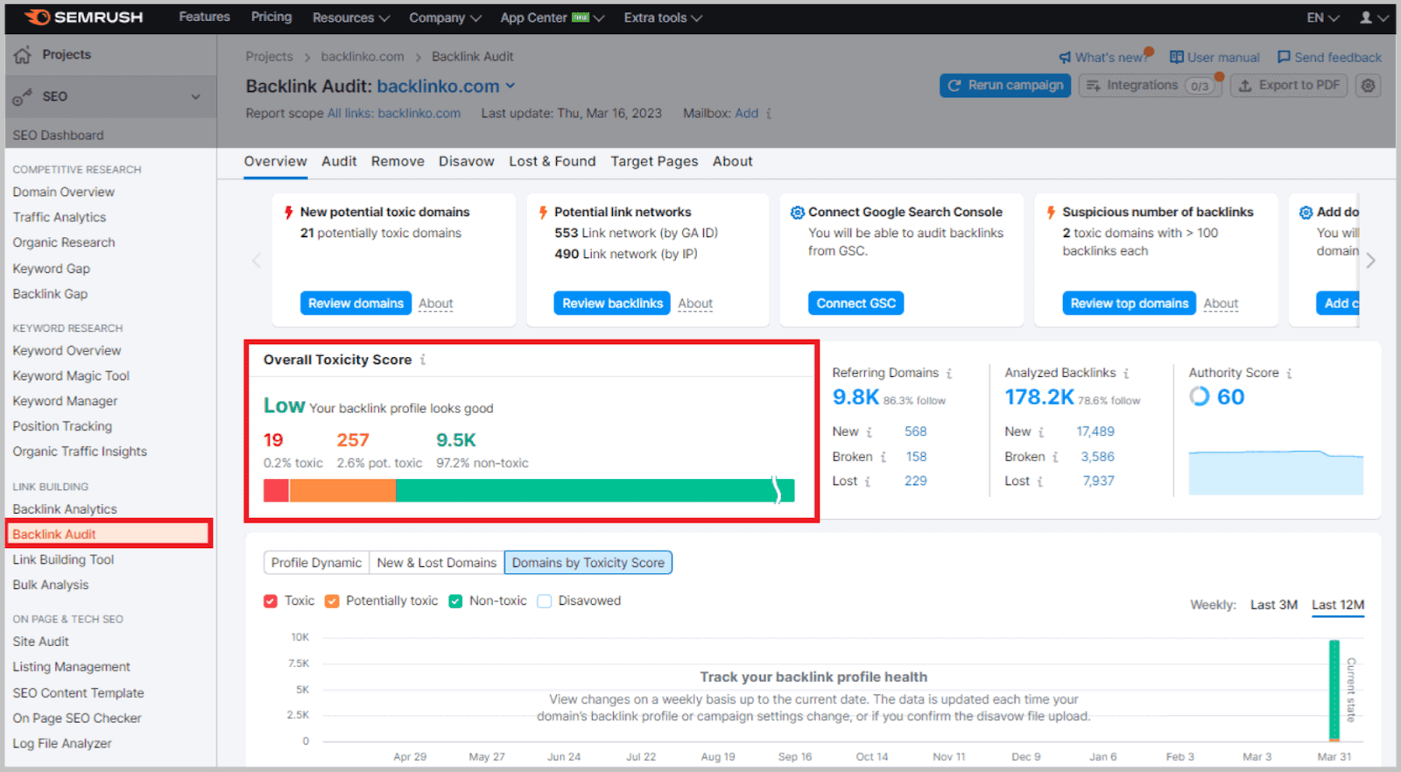The height and width of the screenshot is (772, 1401).
Task: Click info icon next to Referring Domains Lost
Action: pos(868,481)
